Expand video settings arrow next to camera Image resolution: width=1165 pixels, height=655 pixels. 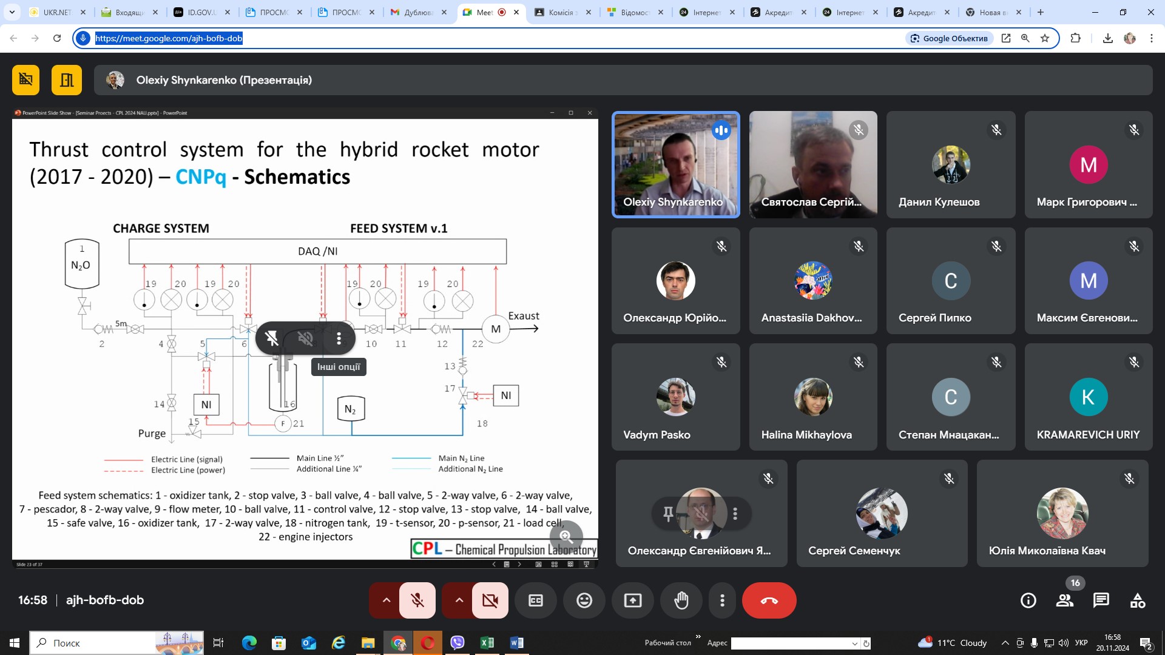(x=459, y=600)
